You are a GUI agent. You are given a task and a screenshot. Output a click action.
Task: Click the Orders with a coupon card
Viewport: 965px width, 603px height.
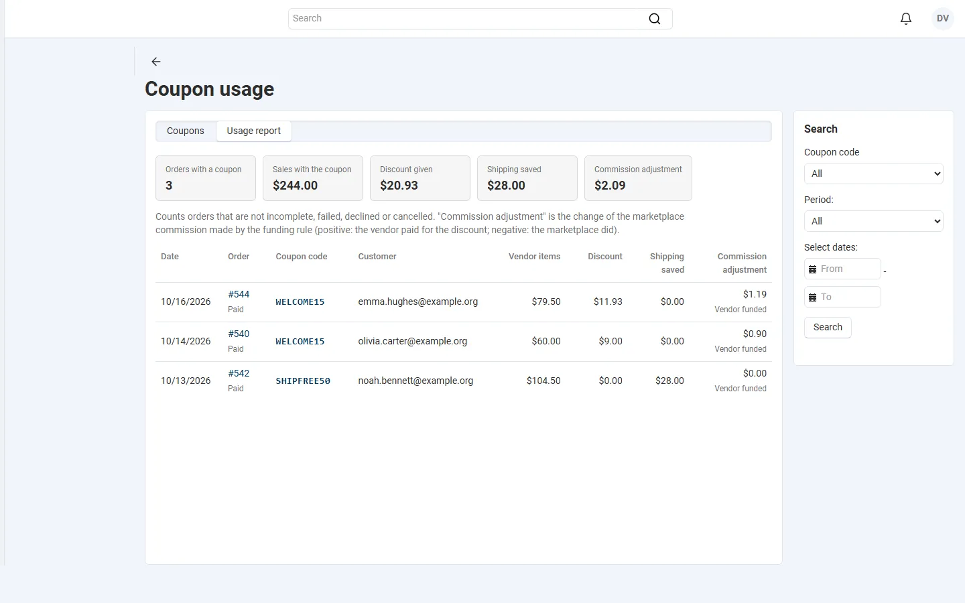[206, 178]
